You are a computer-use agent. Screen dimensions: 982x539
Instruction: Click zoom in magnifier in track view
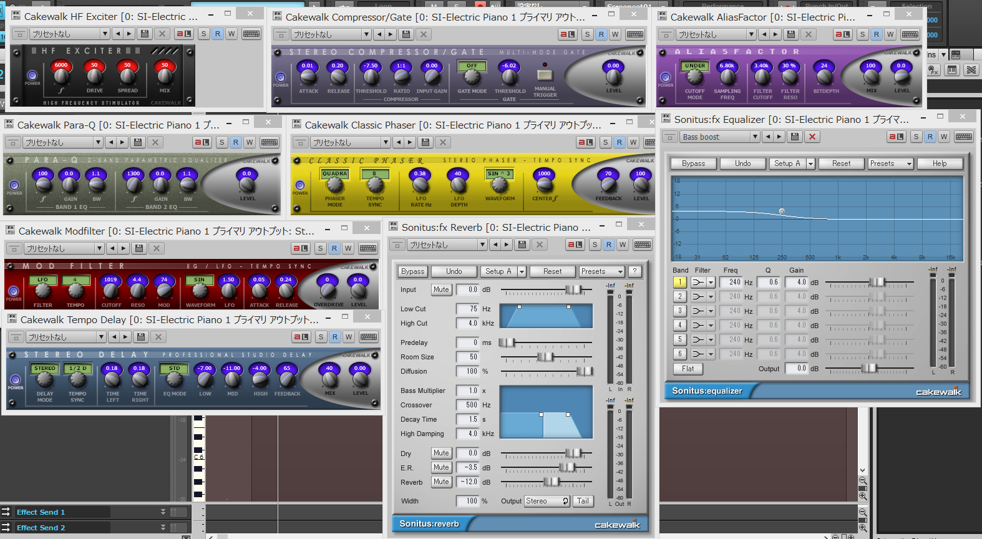coord(863,496)
